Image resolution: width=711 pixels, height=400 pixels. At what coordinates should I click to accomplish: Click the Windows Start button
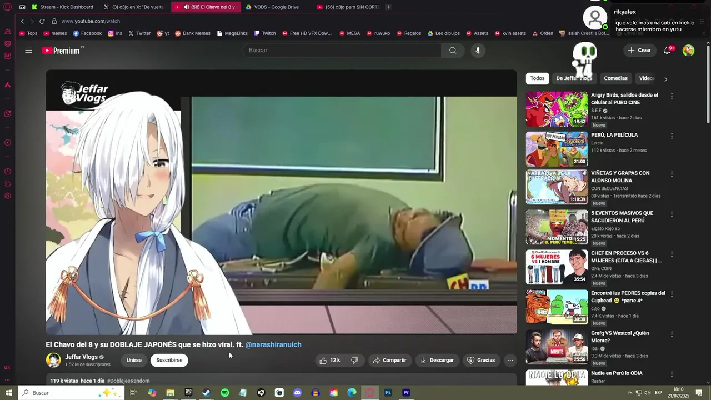pos(8,393)
